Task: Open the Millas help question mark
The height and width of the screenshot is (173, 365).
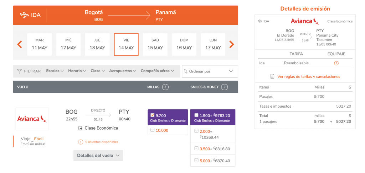Action: (x=165, y=87)
